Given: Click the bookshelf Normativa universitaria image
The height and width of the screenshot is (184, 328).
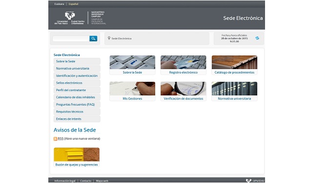Looking at the screenshot, I should 234,89.
